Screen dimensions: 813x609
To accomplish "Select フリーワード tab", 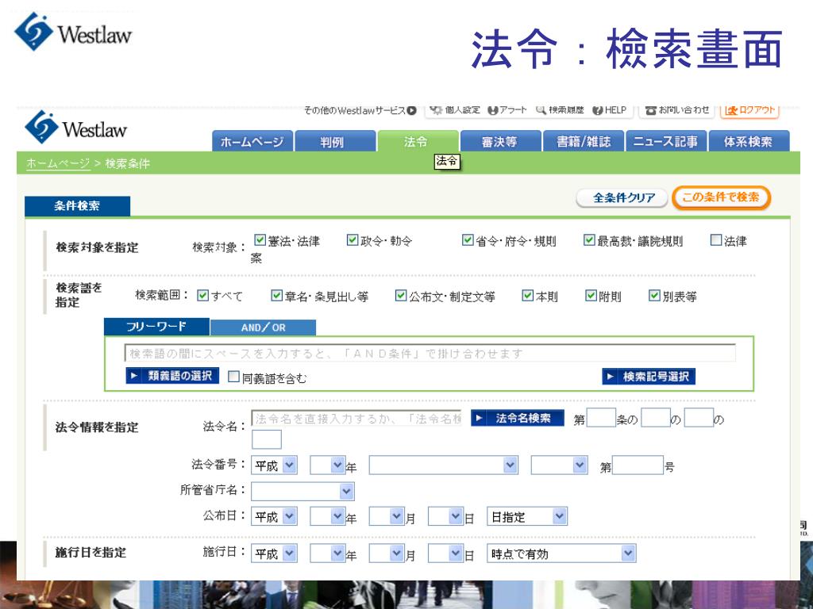I will click(x=156, y=327).
